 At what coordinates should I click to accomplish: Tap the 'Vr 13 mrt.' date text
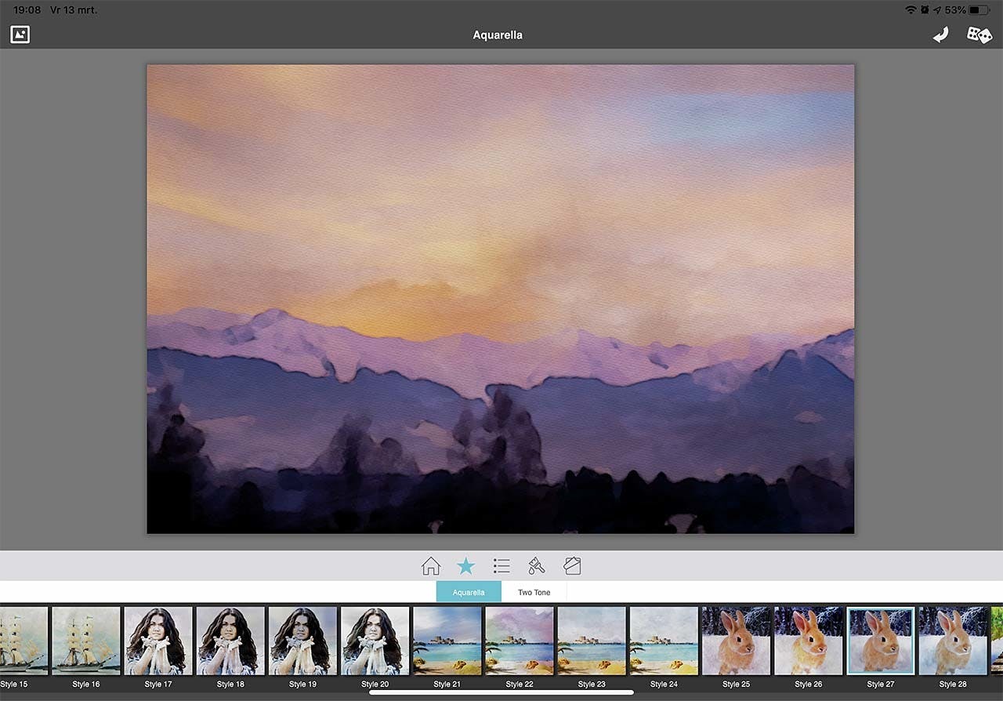(74, 10)
